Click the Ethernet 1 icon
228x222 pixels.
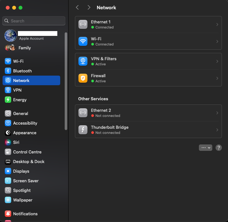click(x=83, y=24)
